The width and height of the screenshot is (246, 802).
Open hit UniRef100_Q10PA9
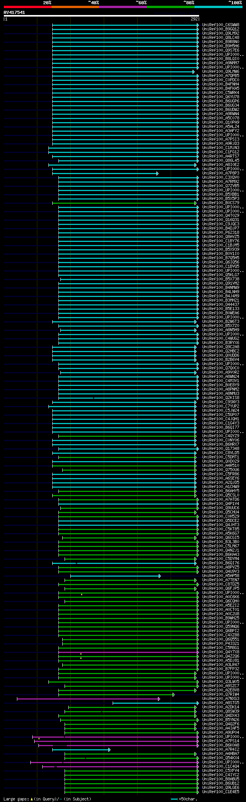coord(221,122)
